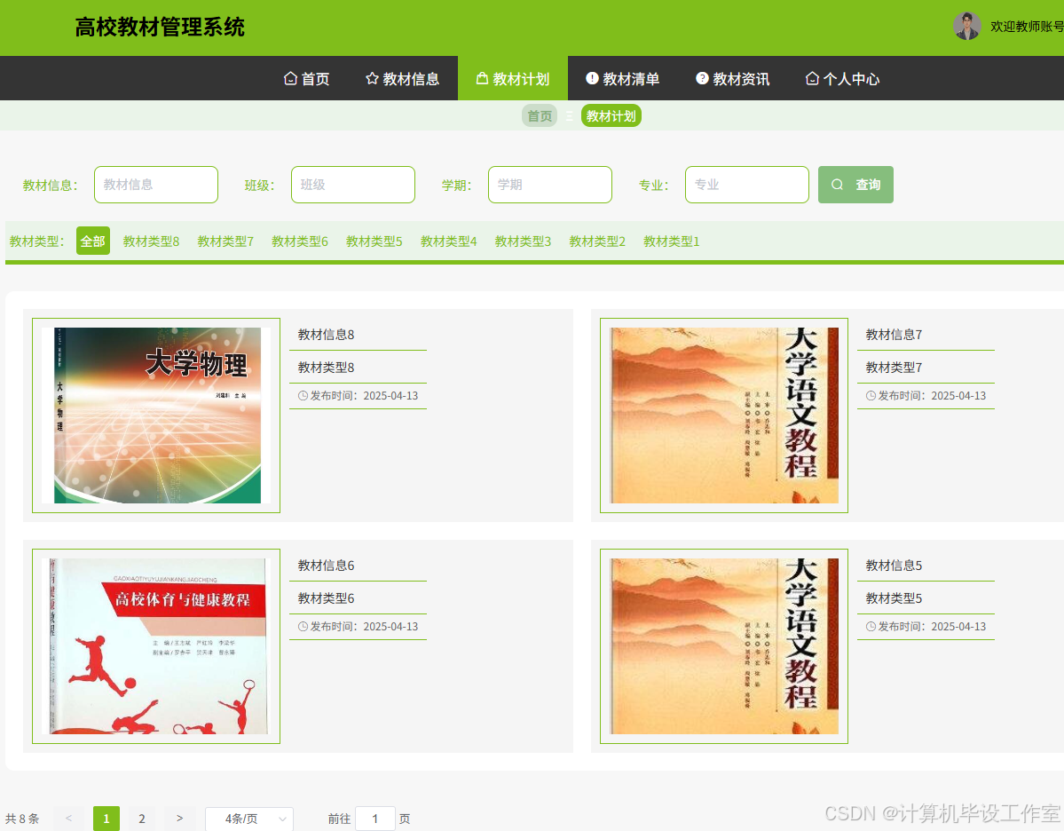The height and width of the screenshot is (831, 1064).
Task: Click clock icon beside 教材信息7 publish date
Action: [x=871, y=396]
